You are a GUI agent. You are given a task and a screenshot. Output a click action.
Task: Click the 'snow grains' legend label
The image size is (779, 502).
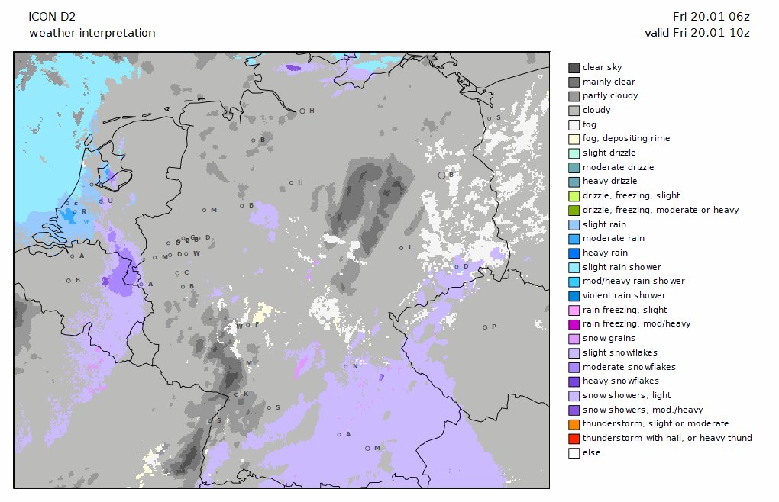(x=609, y=338)
